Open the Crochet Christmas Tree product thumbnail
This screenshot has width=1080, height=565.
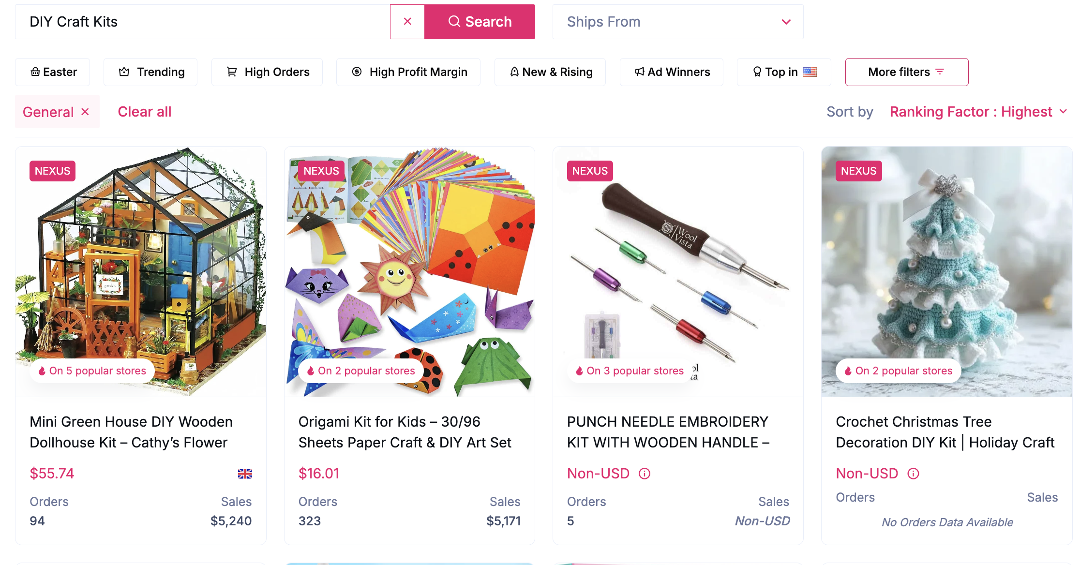point(946,271)
